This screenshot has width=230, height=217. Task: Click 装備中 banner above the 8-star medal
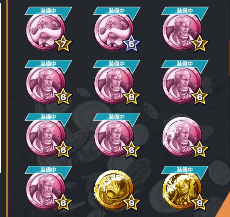coord(117,64)
